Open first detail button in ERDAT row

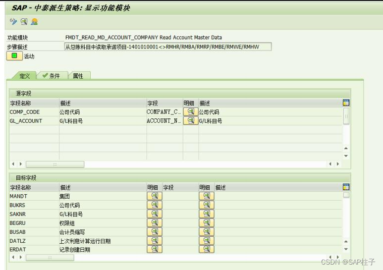point(155,249)
